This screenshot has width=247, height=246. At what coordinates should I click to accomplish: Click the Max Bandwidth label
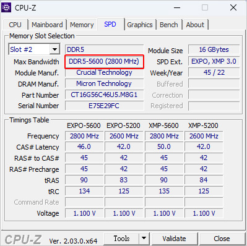click(37, 62)
